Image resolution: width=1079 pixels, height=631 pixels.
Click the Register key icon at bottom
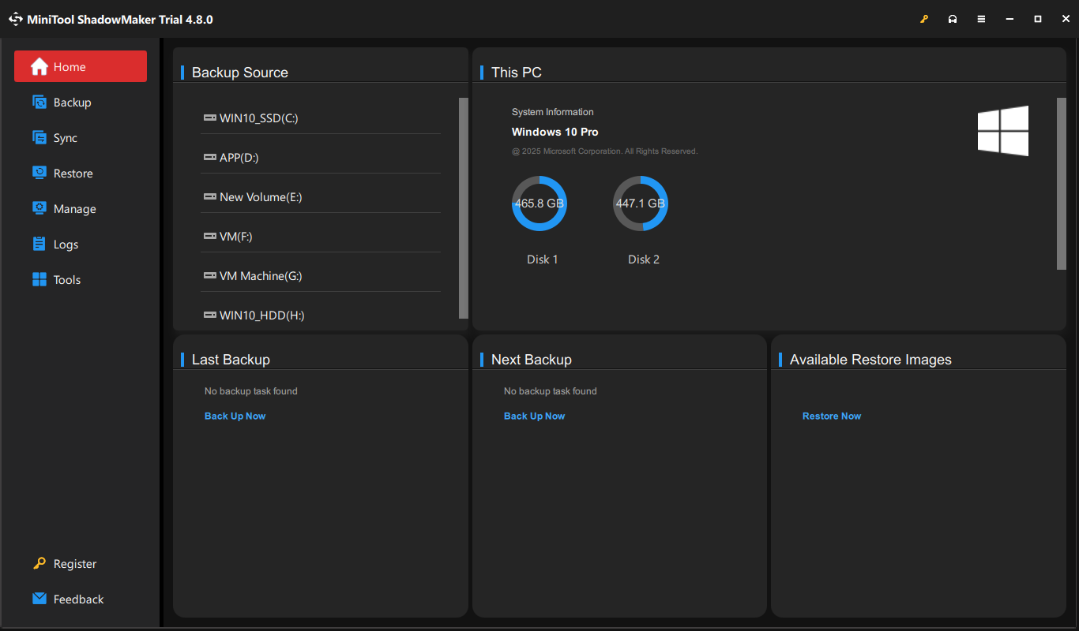coord(38,563)
